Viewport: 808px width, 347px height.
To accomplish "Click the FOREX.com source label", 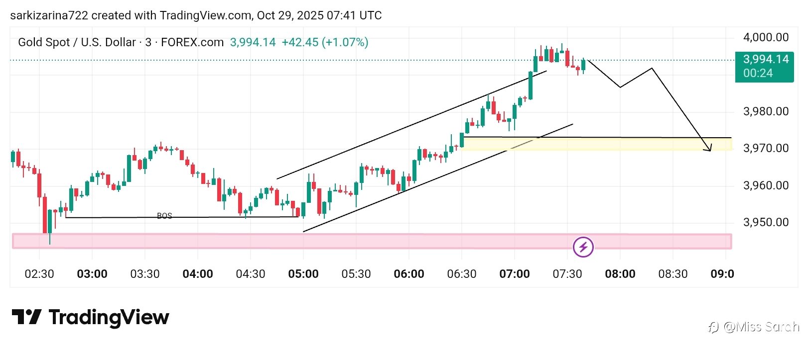I will pos(192,42).
